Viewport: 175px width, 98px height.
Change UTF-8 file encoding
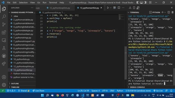(105, 91)
